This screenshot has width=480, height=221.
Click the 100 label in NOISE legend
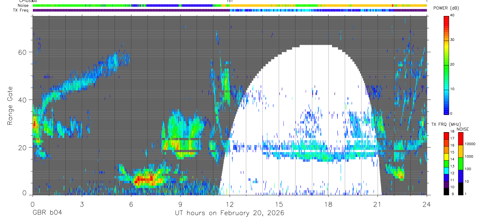click(468, 170)
